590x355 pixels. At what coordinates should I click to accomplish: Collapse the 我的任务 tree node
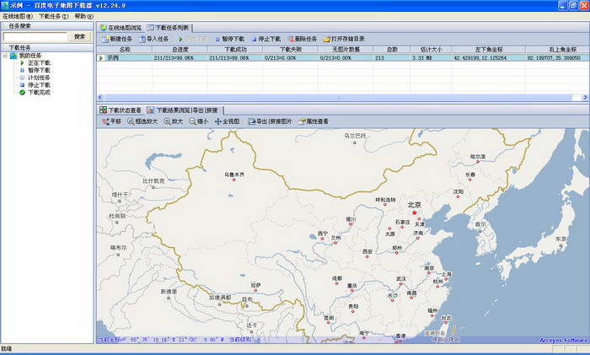5,56
